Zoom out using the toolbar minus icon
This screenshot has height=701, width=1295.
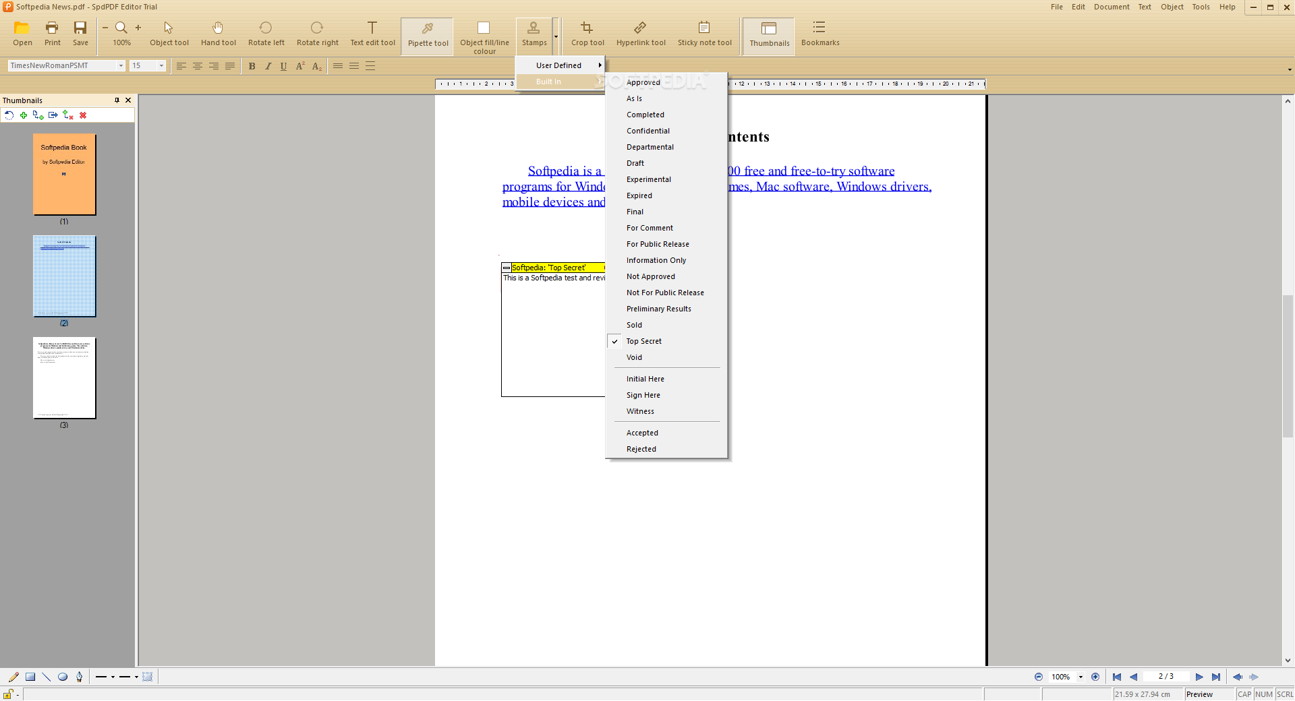[x=105, y=28]
